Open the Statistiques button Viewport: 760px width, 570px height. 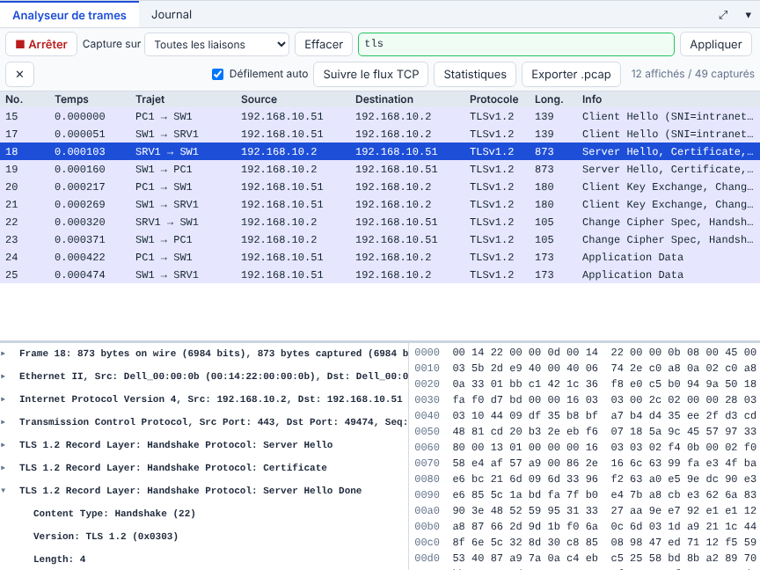[475, 74]
